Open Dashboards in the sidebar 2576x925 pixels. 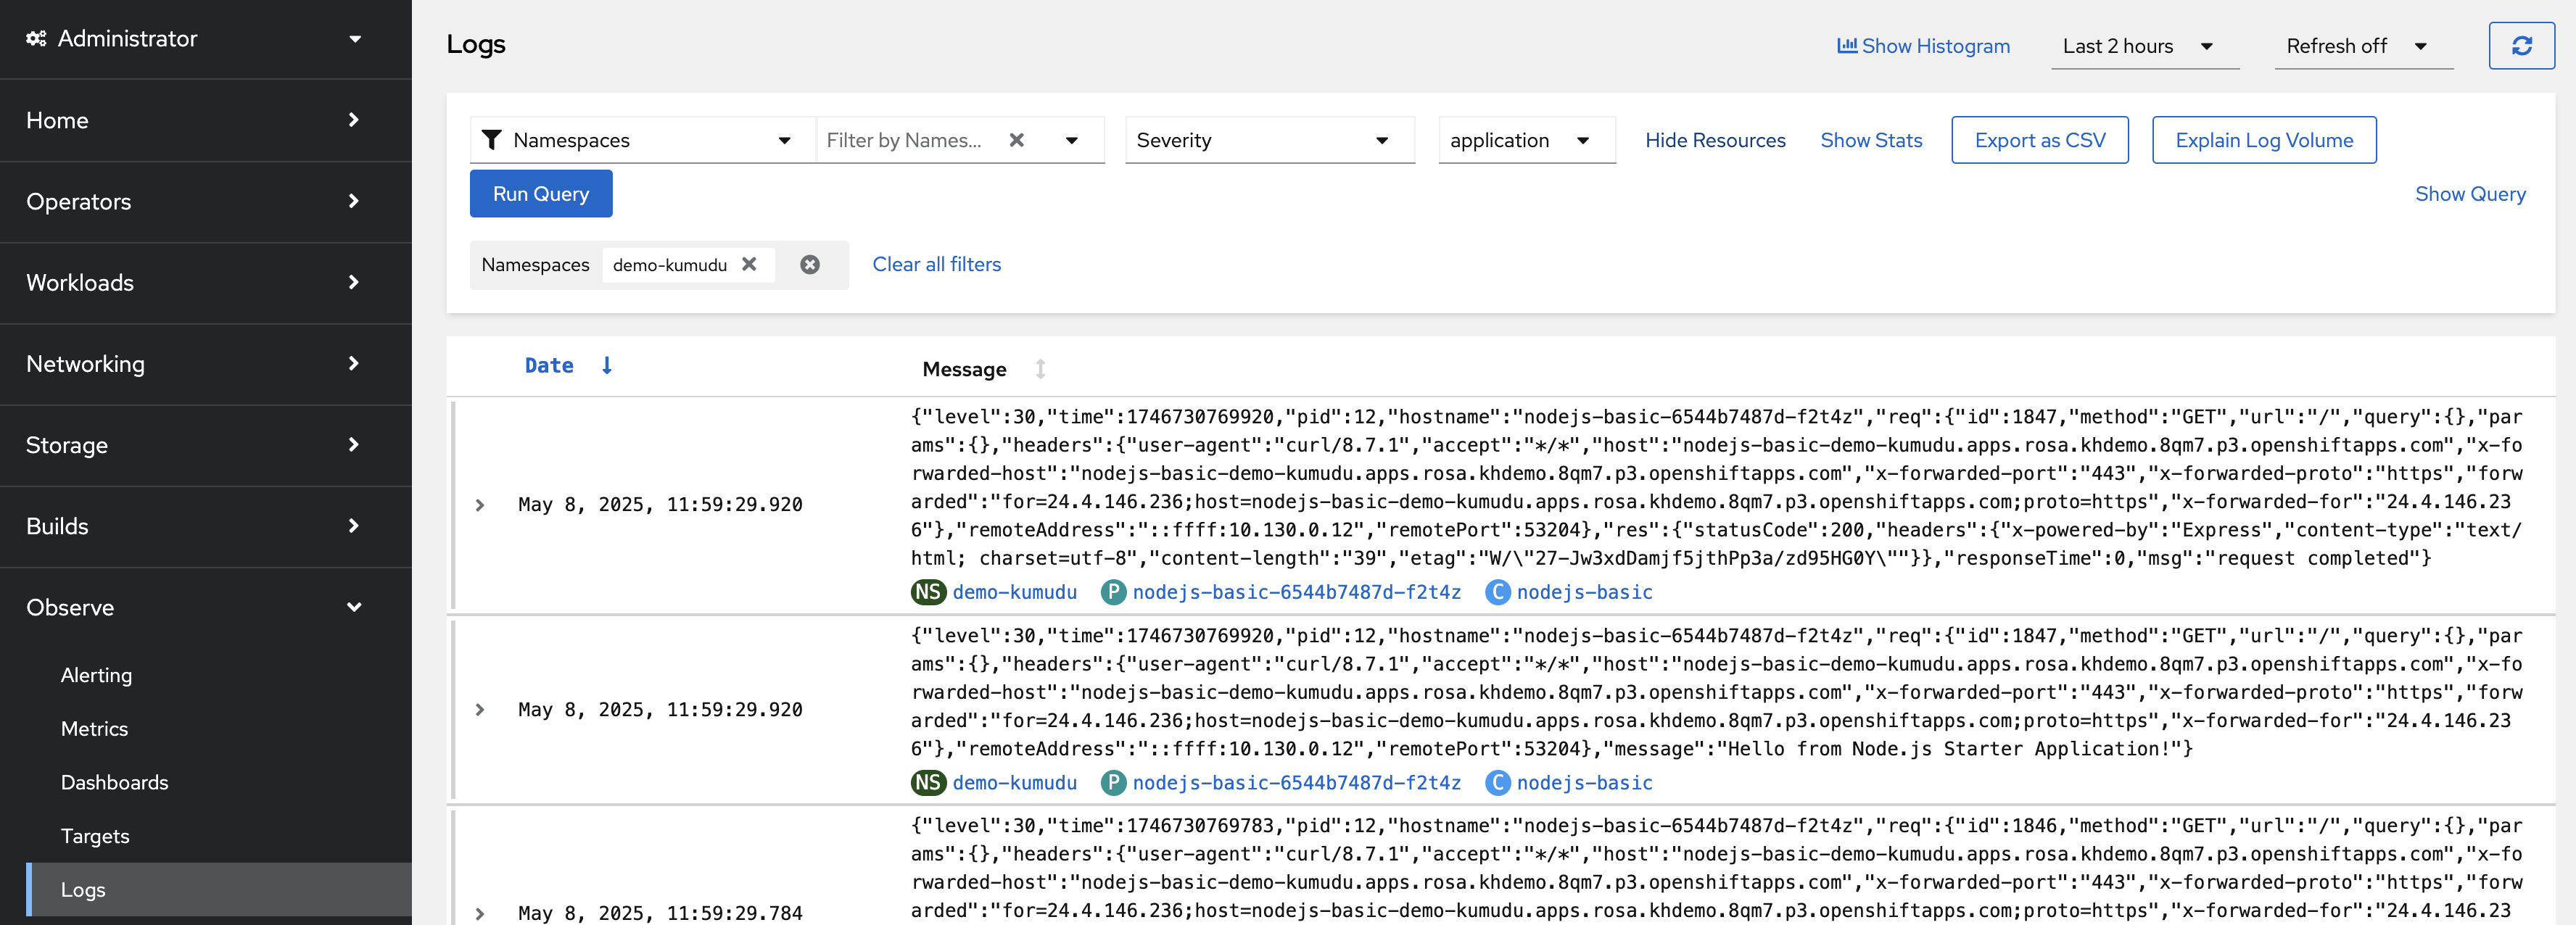coord(114,782)
